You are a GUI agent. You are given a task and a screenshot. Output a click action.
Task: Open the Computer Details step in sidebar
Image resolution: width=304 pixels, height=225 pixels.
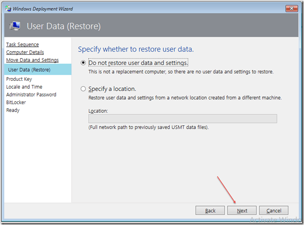click(x=25, y=52)
